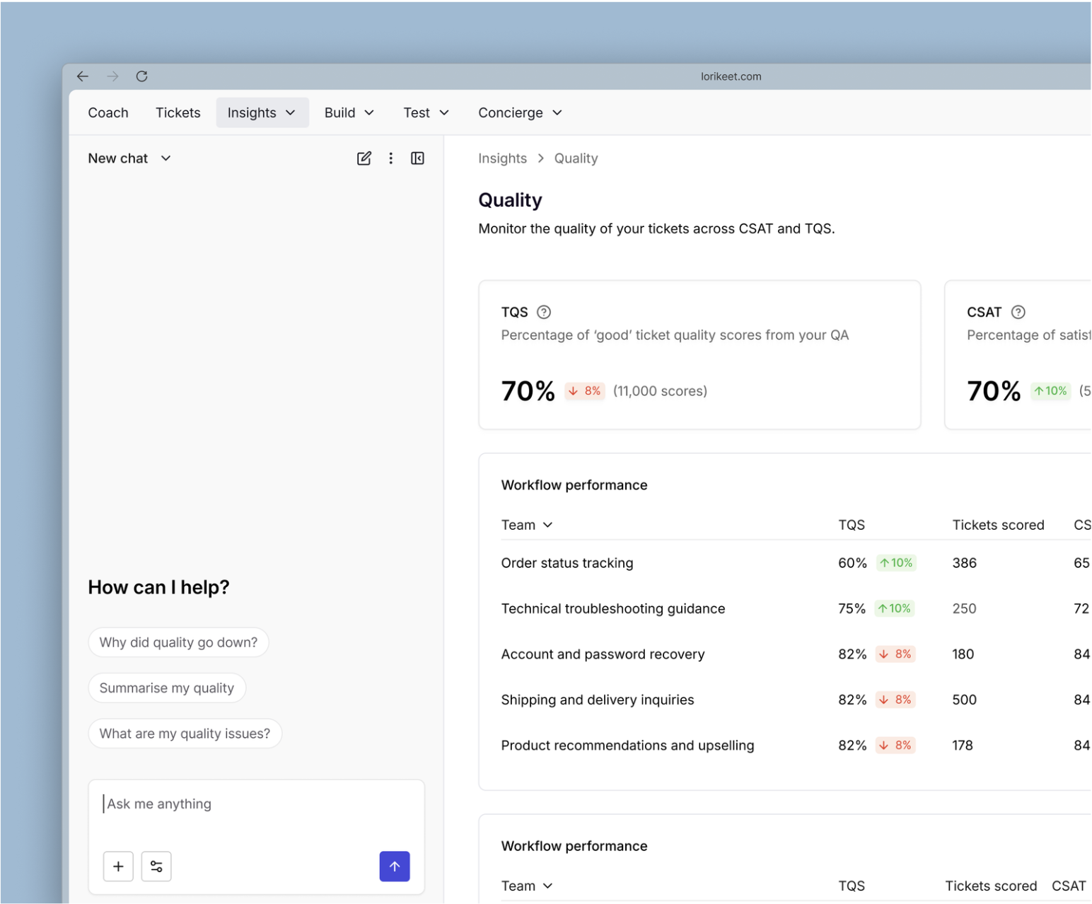Click Technical troubleshooting 10% up badge

coord(895,608)
